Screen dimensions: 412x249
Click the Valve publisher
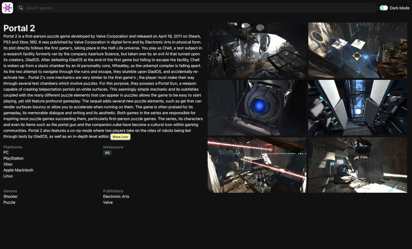click(108, 202)
